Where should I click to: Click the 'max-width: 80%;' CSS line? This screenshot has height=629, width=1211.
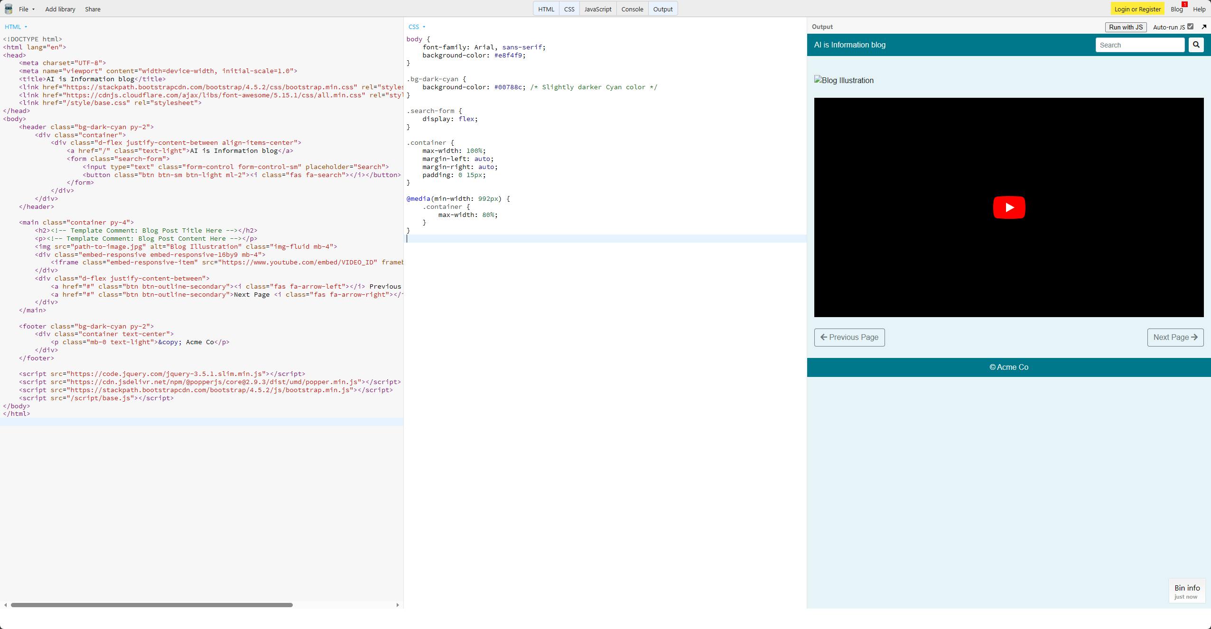point(468,215)
